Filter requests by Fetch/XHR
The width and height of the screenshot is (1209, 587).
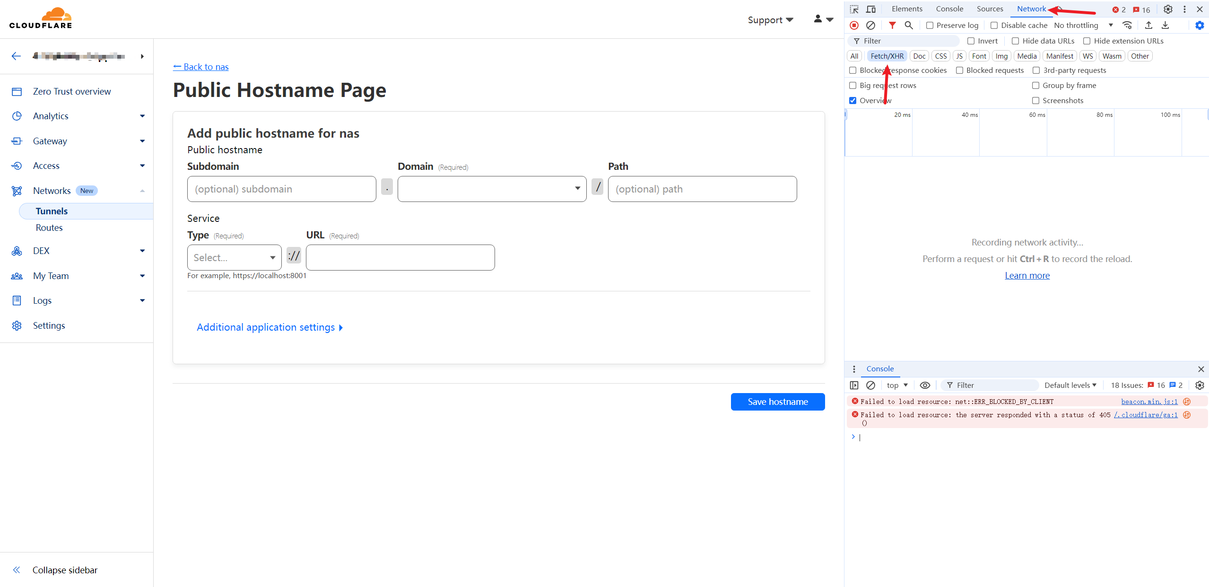[887, 56]
